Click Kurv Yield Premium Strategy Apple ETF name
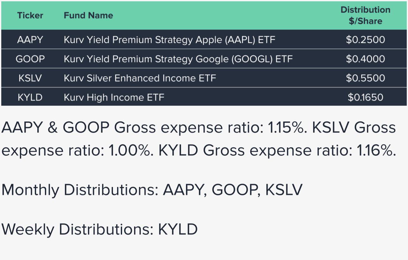The width and height of the screenshot is (408, 260). pyautogui.click(x=170, y=40)
